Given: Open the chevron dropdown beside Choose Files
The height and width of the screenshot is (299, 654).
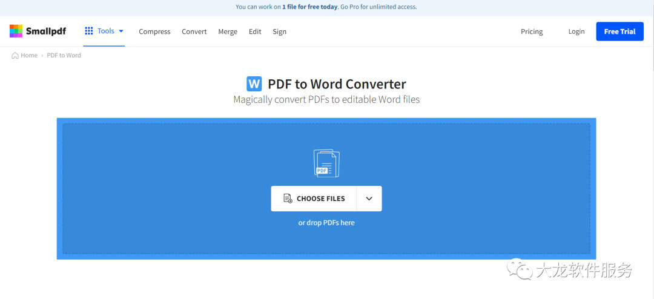Looking at the screenshot, I should point(369,199).
